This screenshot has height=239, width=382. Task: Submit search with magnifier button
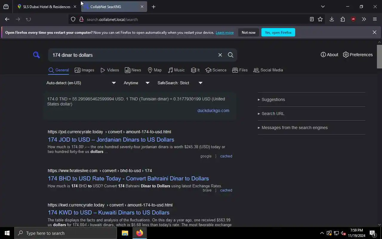230,55
